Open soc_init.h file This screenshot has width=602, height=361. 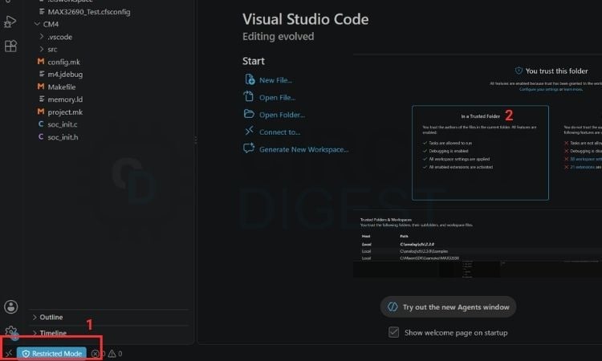(63, 137)
